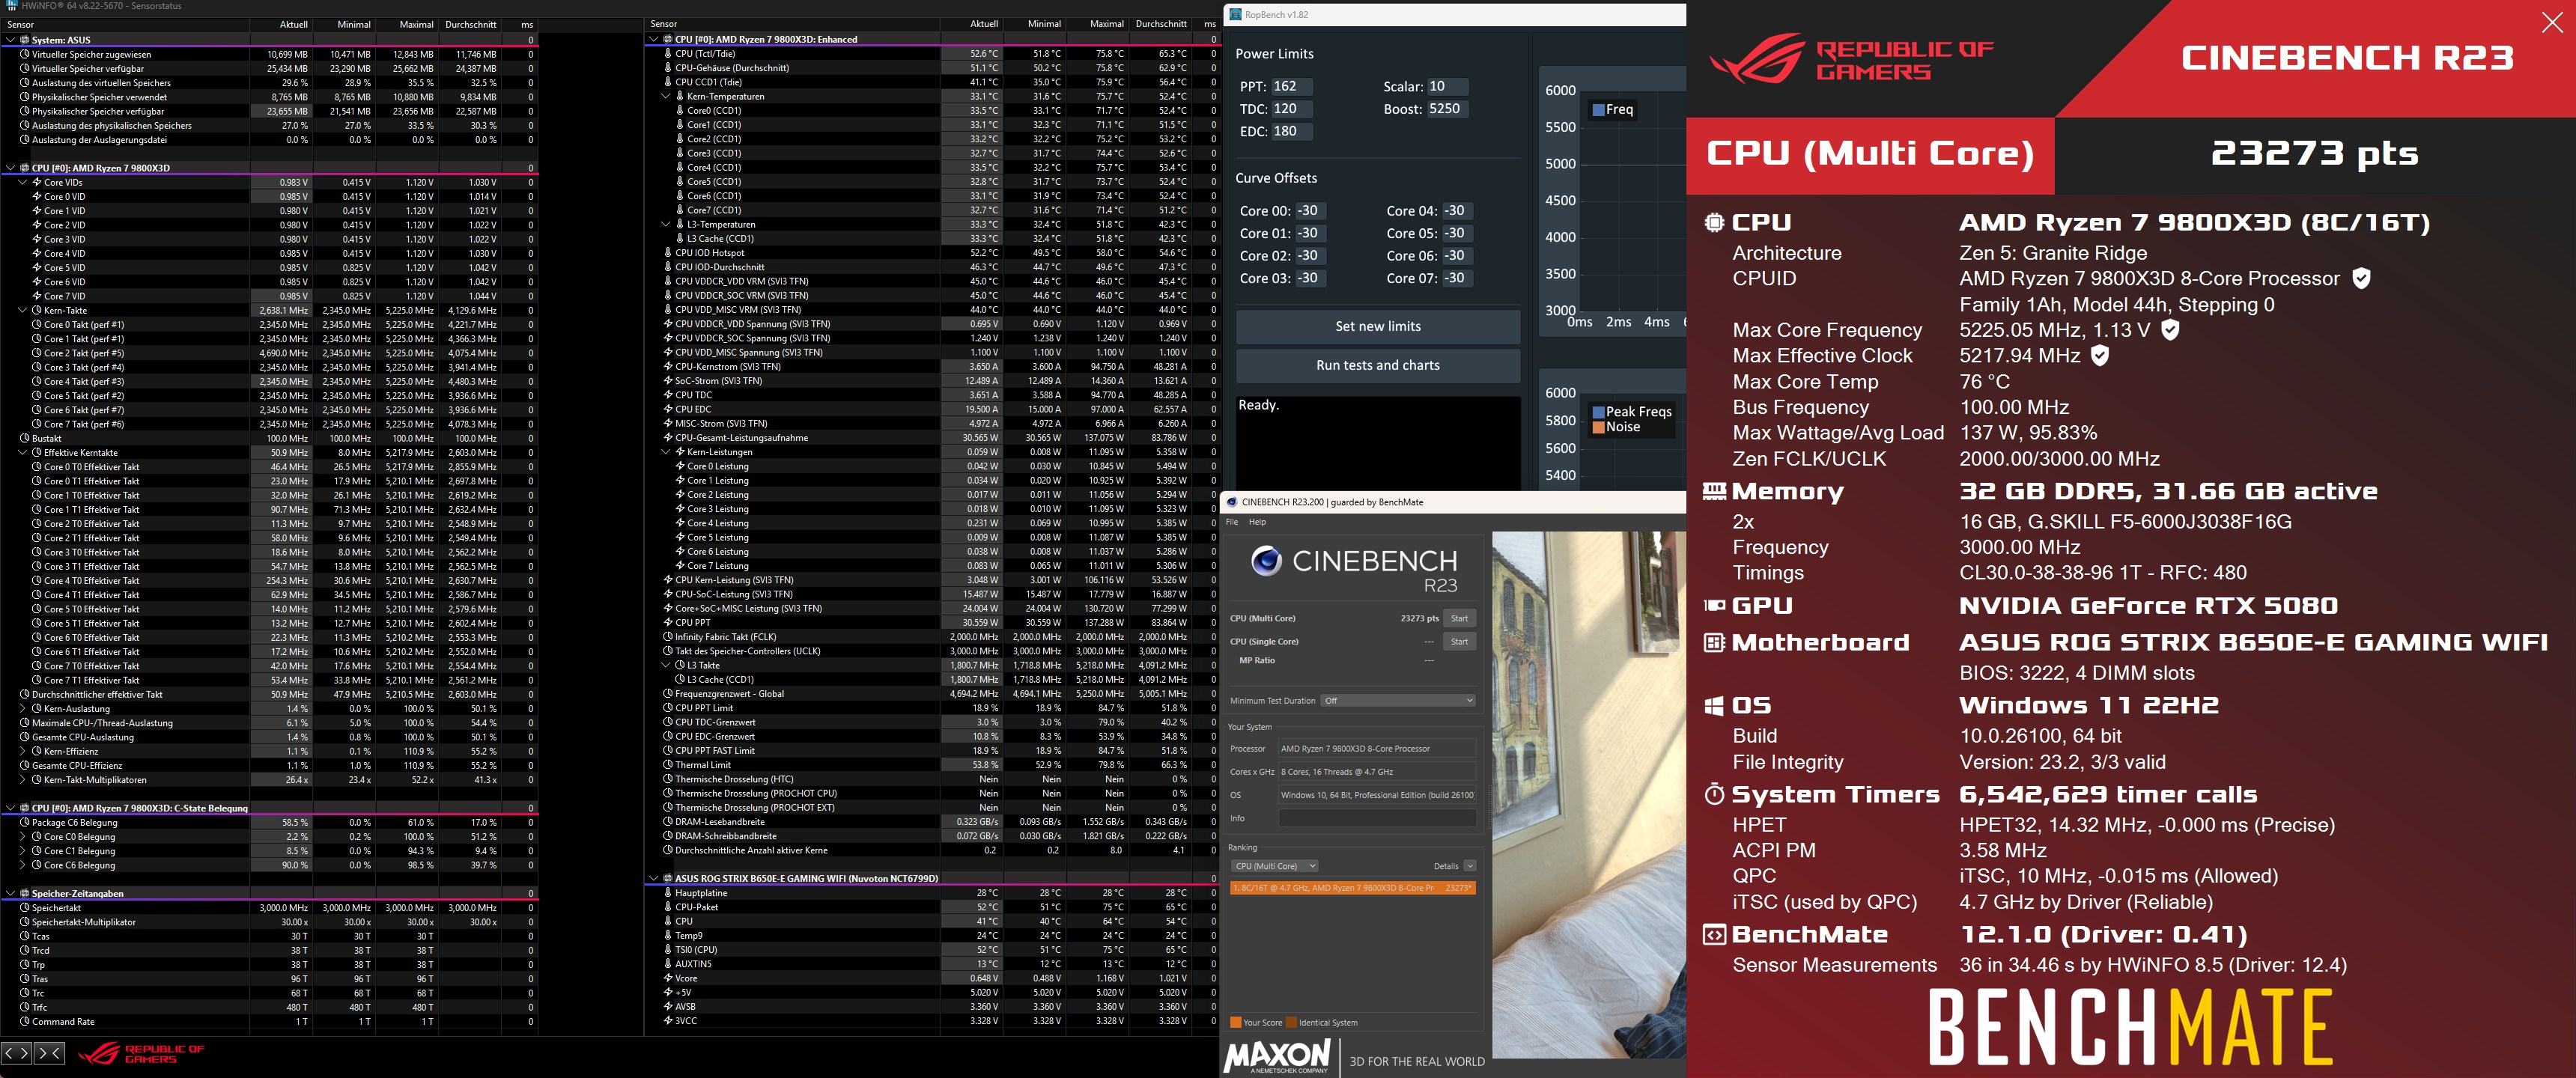Open the Cinebench Help menu
The height and width of the screenshot is (1078, 2576).
(1257, 522)
